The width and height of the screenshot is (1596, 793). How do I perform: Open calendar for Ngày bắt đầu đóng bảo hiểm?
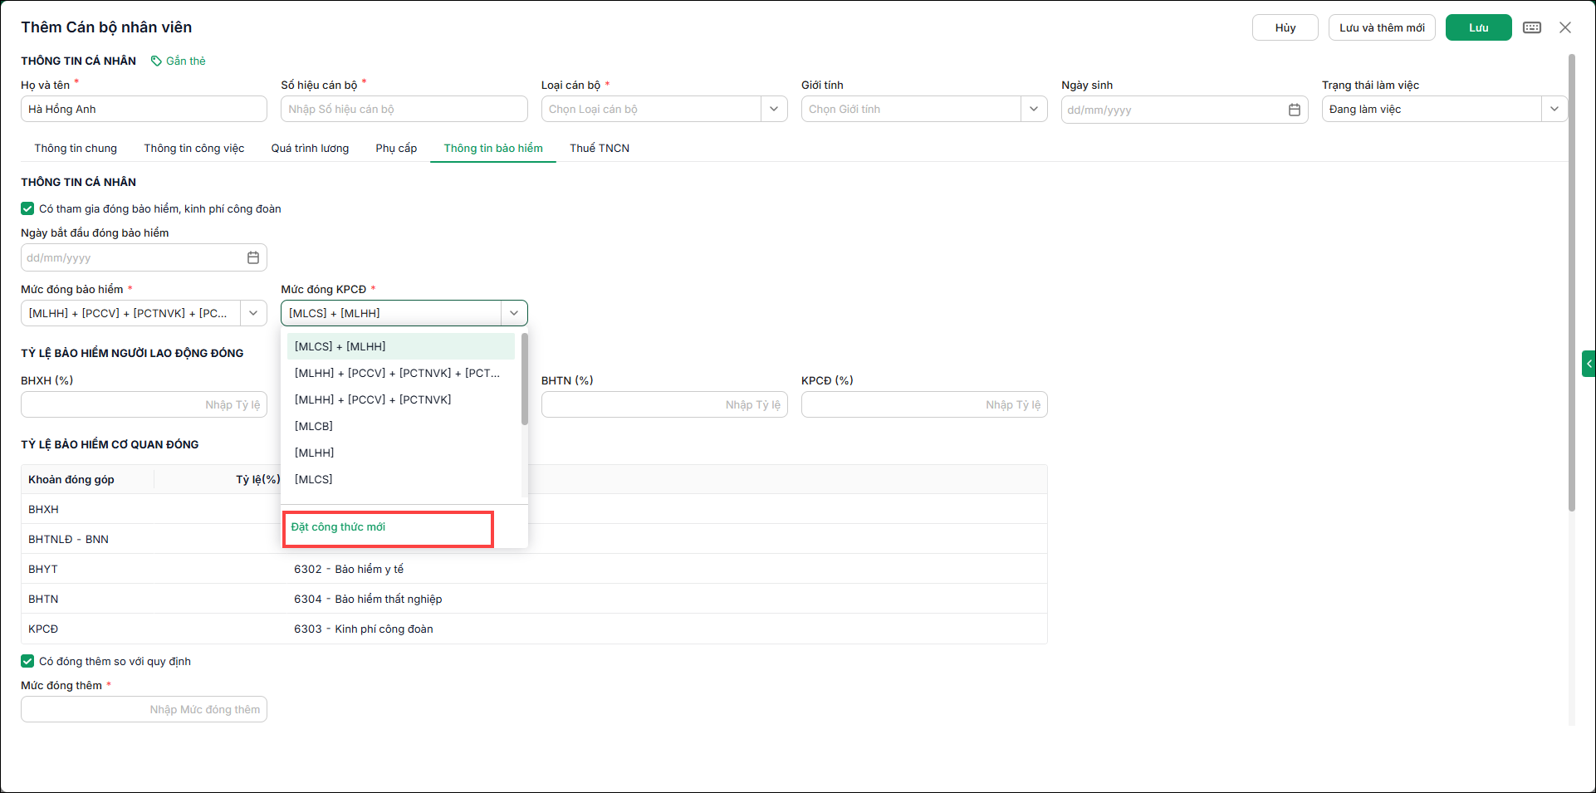[x=253, y=257]
